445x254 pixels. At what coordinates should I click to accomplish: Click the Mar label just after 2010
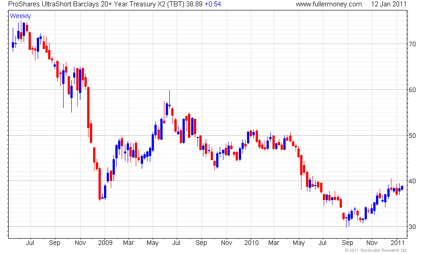coord(273,243)
